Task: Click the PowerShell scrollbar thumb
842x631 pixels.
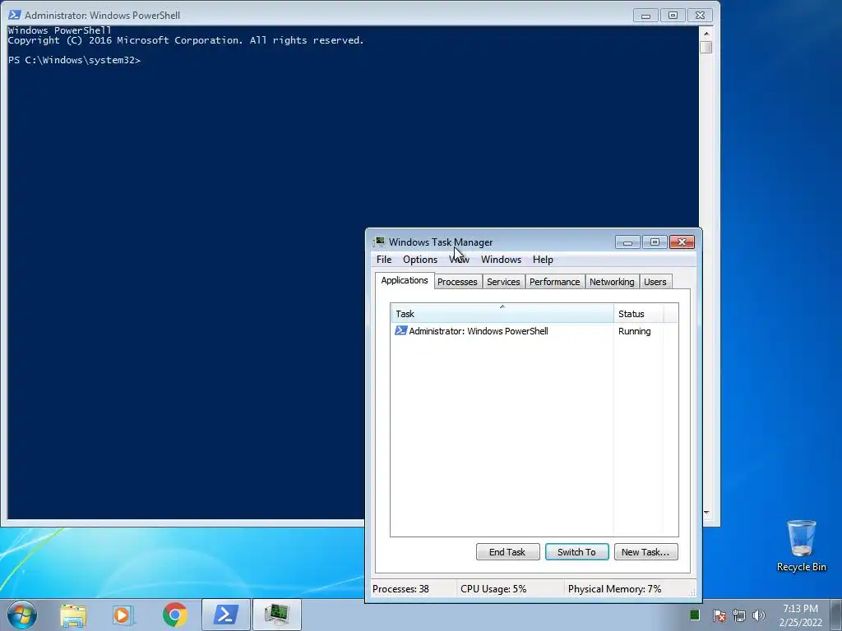Action: tap(706, 47)
